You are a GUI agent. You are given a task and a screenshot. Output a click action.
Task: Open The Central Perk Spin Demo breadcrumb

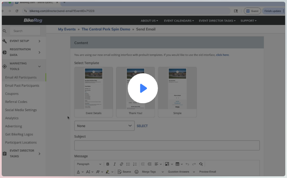106,29
